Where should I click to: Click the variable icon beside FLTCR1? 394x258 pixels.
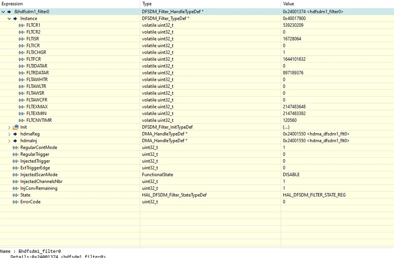(x=22, y=25)
